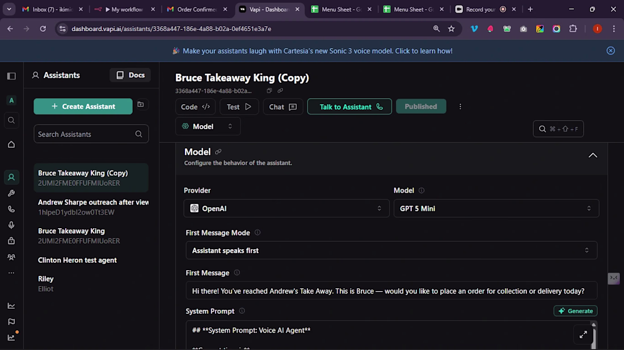The width and height of the screenshot is (624, 350).
Task: Open the three-dot assistant options menu
Action: 460,106
